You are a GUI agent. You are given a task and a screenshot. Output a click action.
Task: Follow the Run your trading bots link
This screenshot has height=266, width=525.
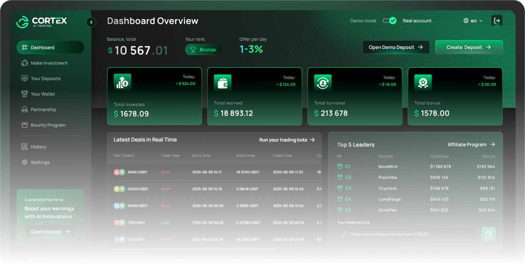point(287,140)
